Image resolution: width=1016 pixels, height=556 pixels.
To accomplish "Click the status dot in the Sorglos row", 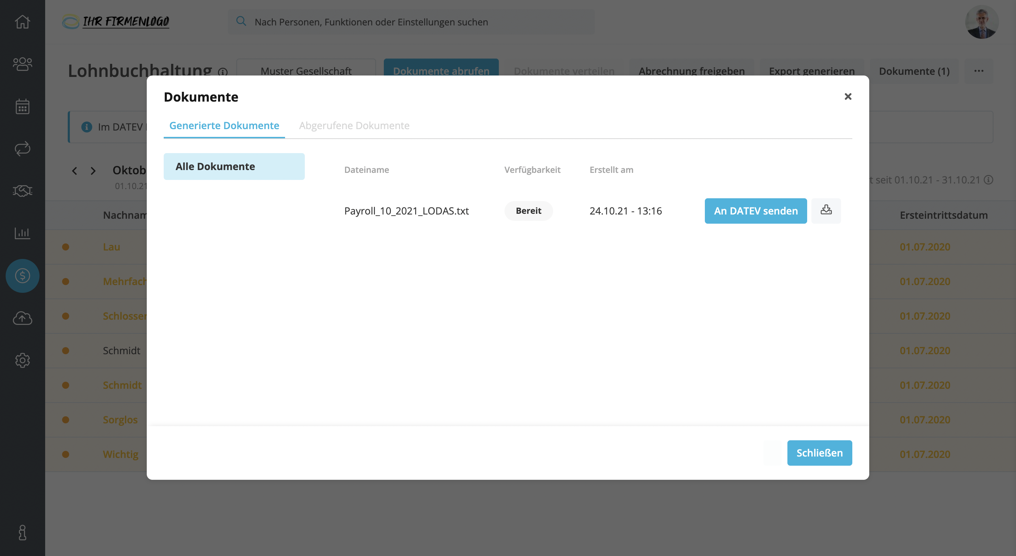I will coord(66,419).
